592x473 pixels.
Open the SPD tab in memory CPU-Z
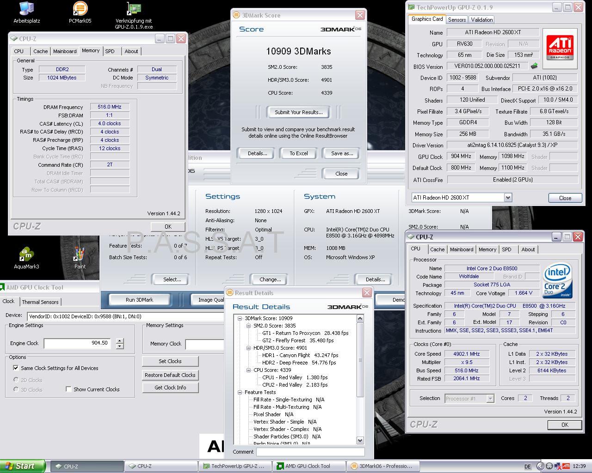(x=110, y=51)
